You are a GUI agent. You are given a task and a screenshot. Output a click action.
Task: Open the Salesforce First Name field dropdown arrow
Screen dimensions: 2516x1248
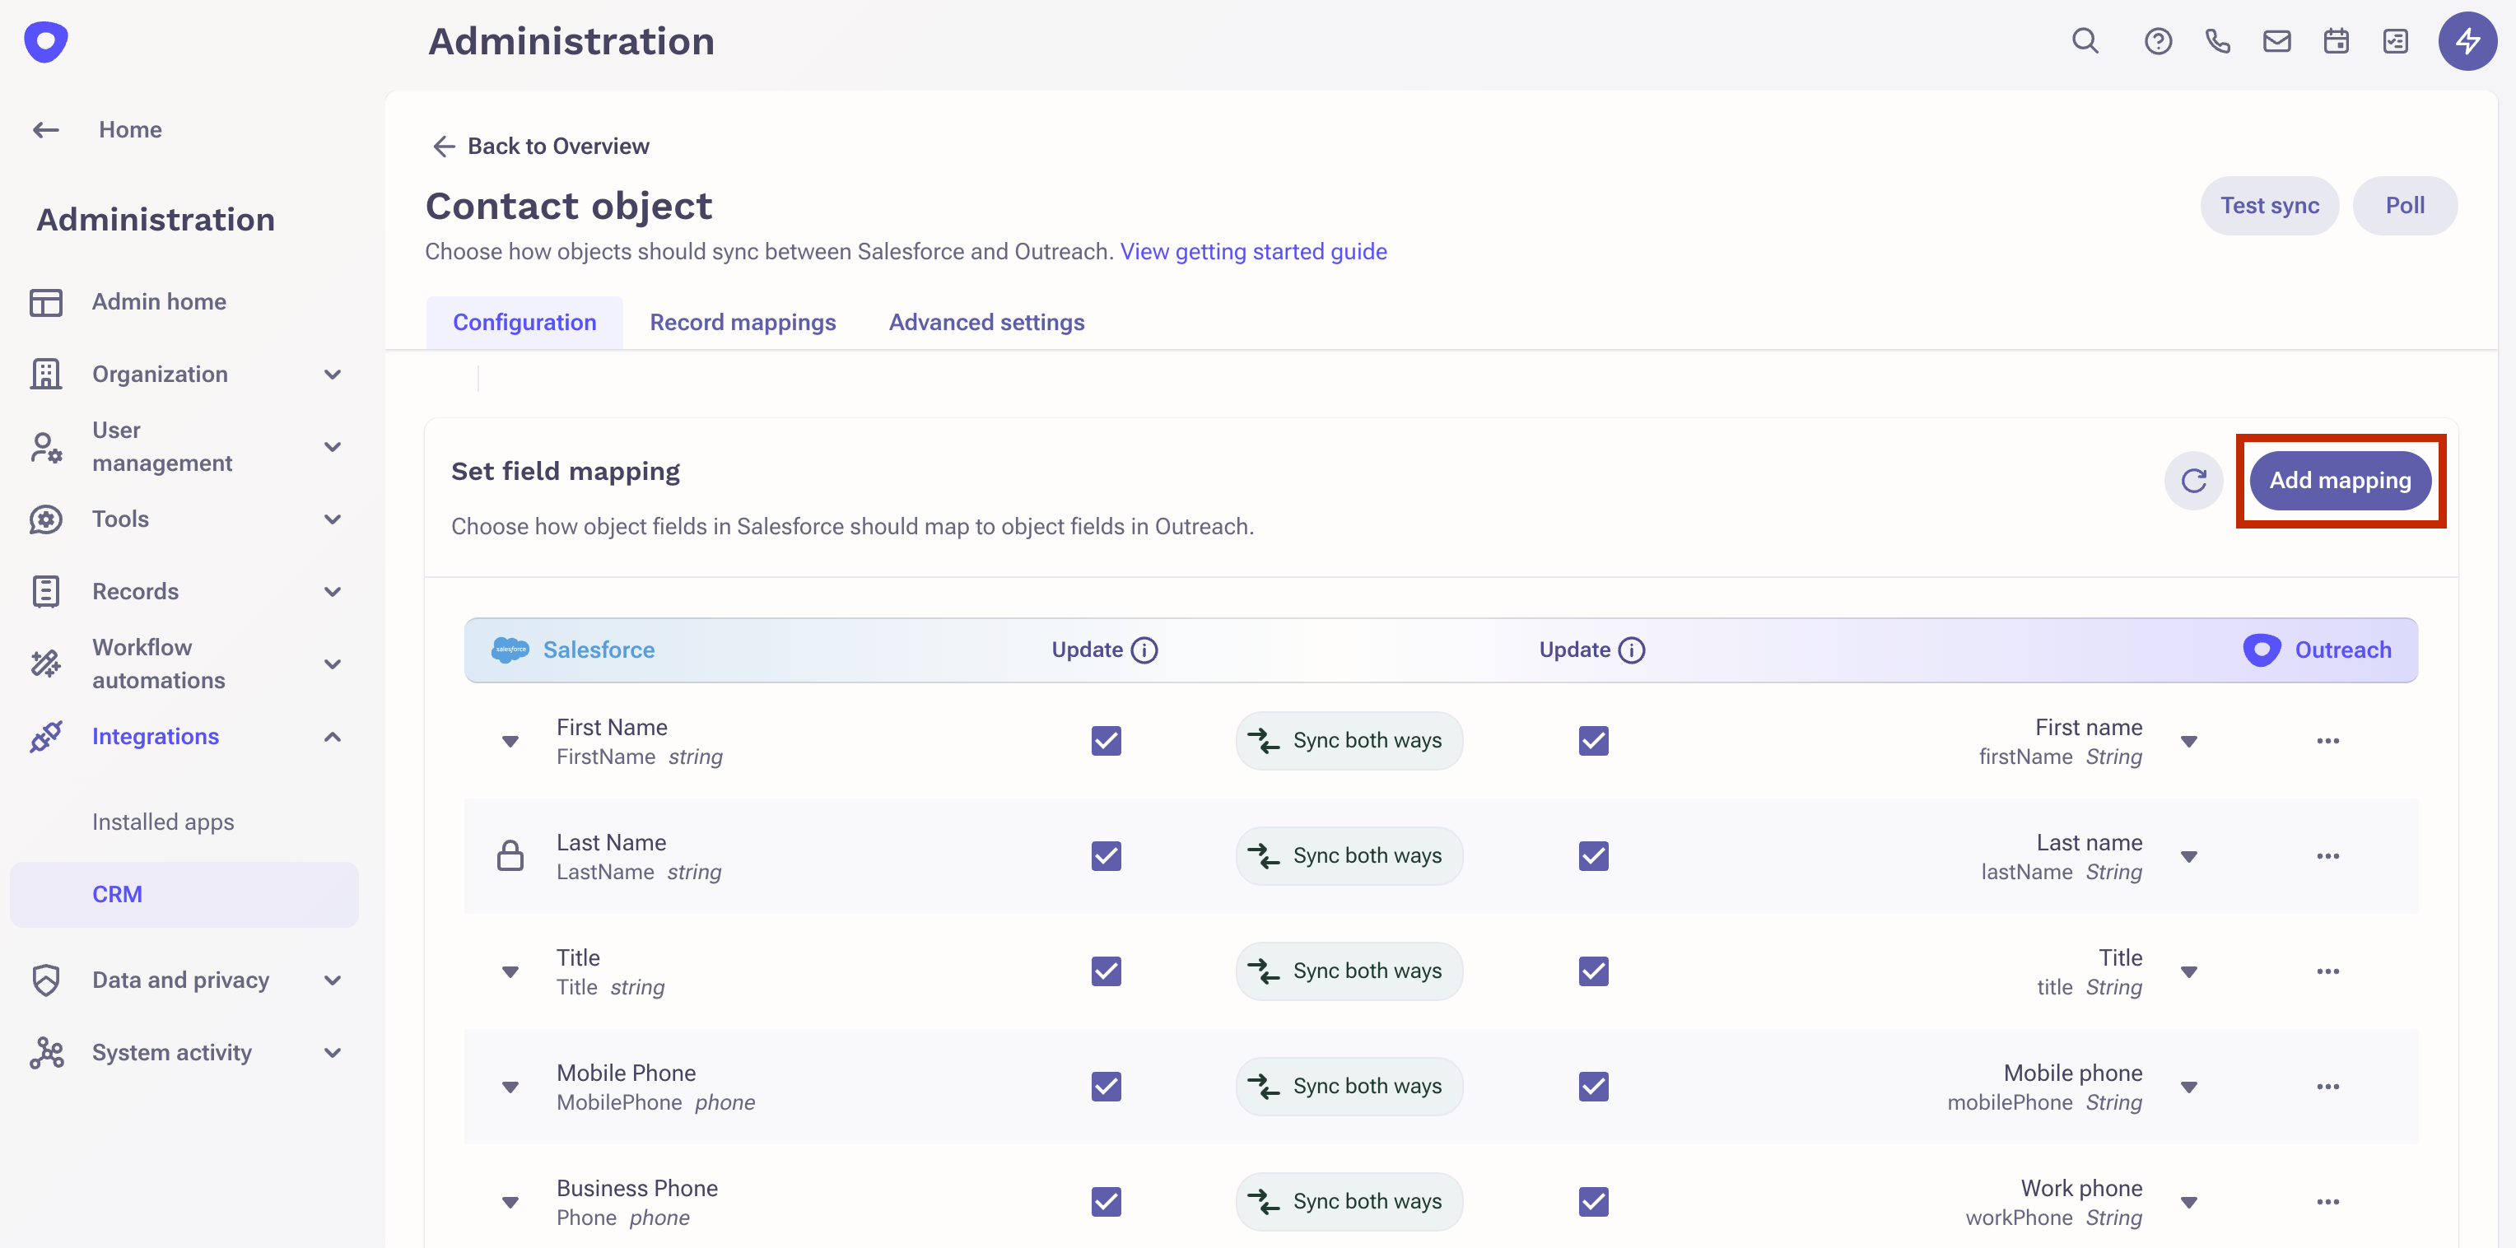pos(510,743)
